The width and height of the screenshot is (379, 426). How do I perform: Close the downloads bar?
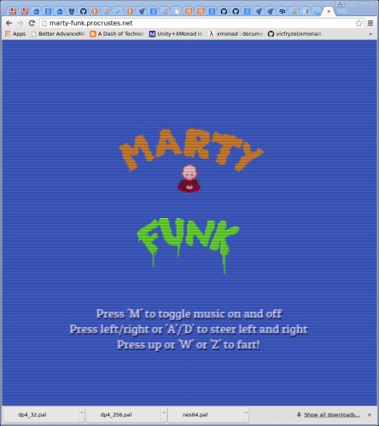coord(370,415)
